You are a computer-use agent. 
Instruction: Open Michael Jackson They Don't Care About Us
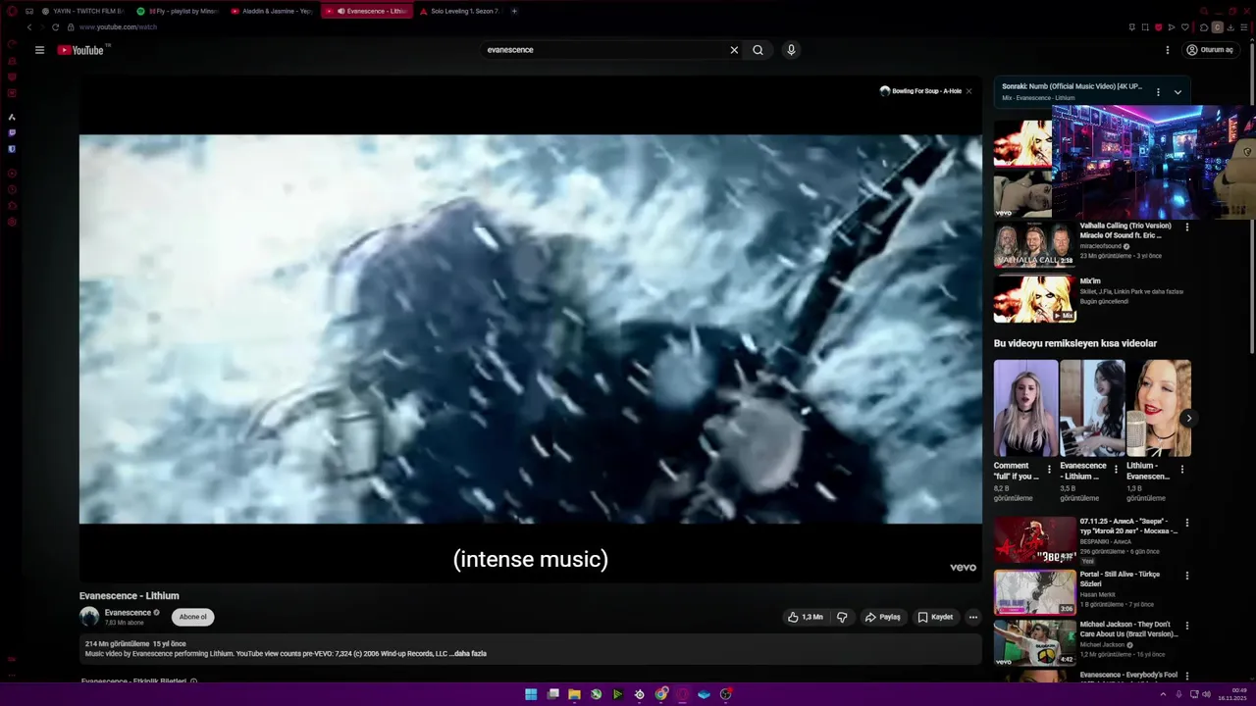(1034, 642)
